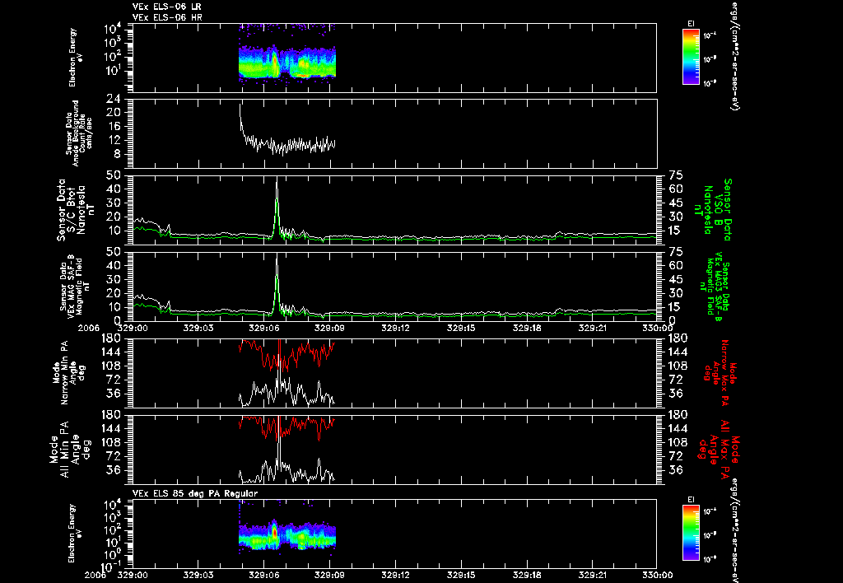Click the "330:00" time label under the MAG SAF-B panel

tap(658, 328)
